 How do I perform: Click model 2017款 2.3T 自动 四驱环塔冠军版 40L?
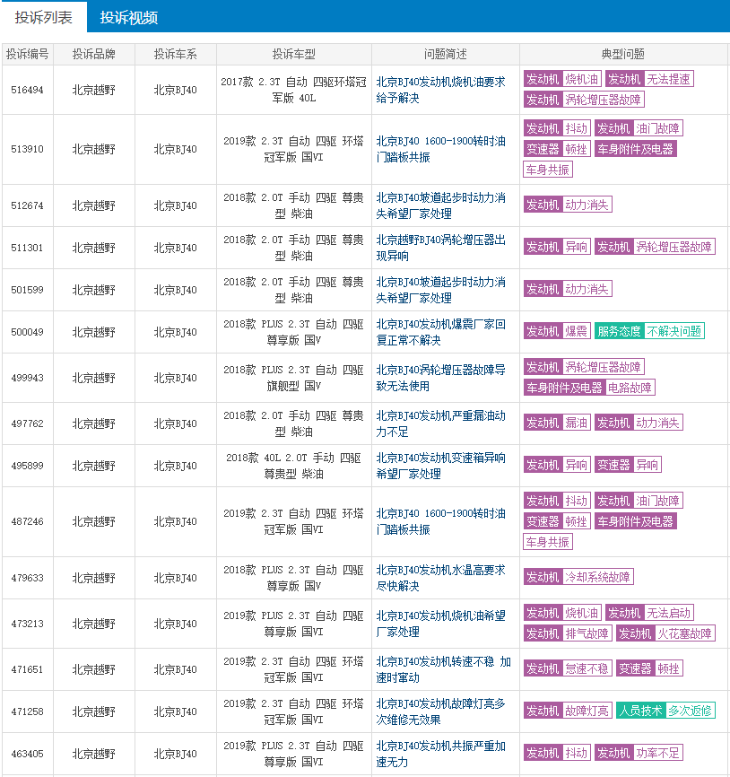(x=293, y=90)
